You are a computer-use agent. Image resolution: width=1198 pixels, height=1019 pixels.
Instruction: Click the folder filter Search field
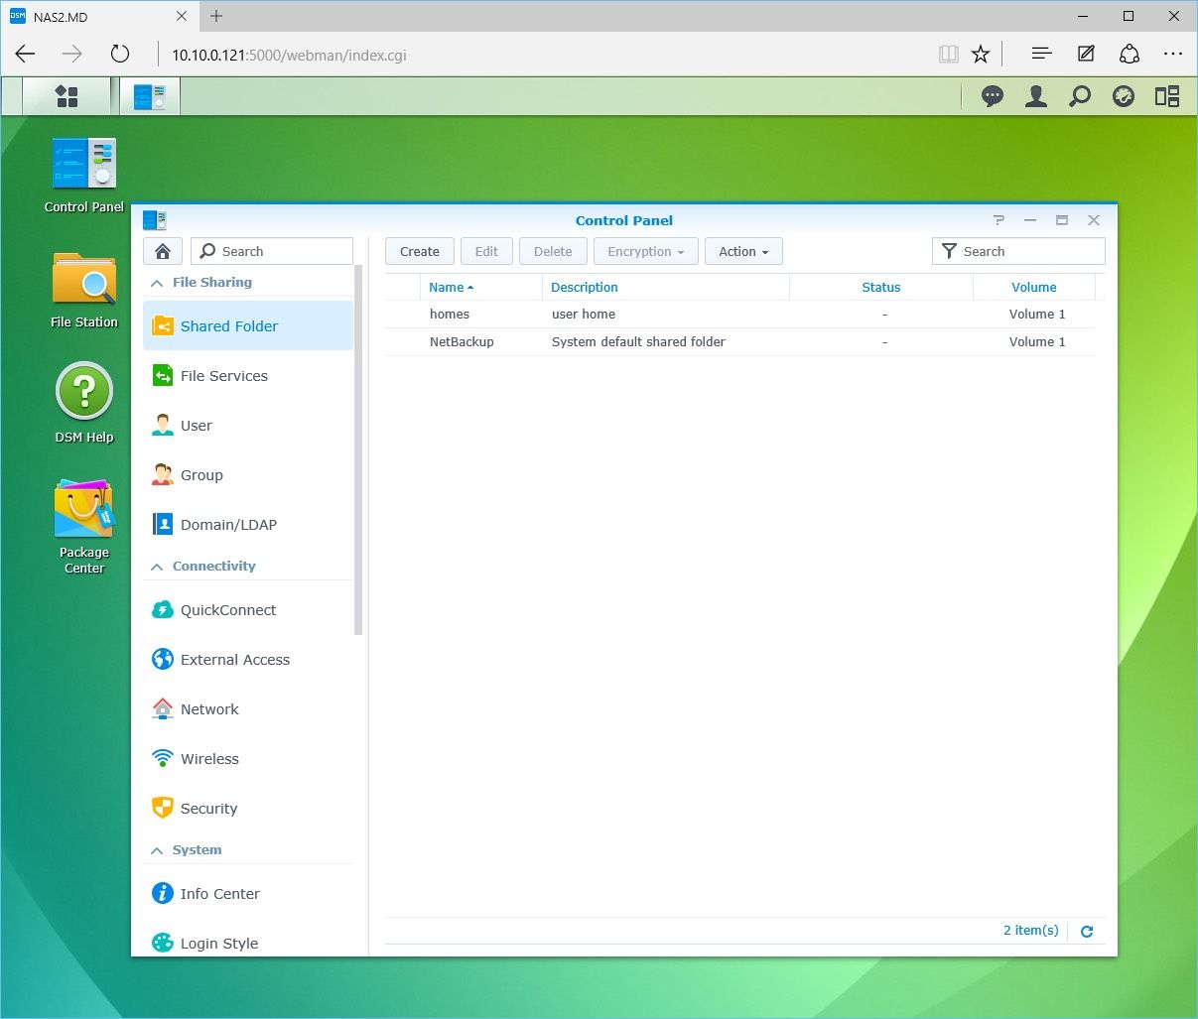(x=1018, y=251)
